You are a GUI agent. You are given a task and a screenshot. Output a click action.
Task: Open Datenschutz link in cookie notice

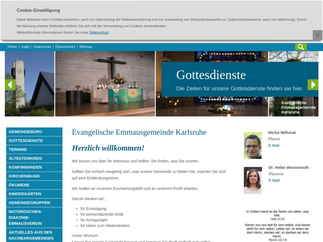(x=99, y=33)
